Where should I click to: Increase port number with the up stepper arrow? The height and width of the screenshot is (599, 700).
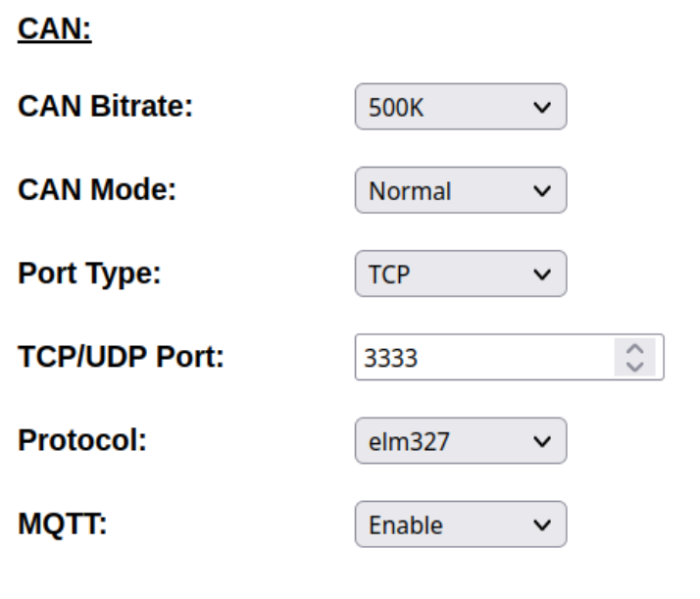635,349
